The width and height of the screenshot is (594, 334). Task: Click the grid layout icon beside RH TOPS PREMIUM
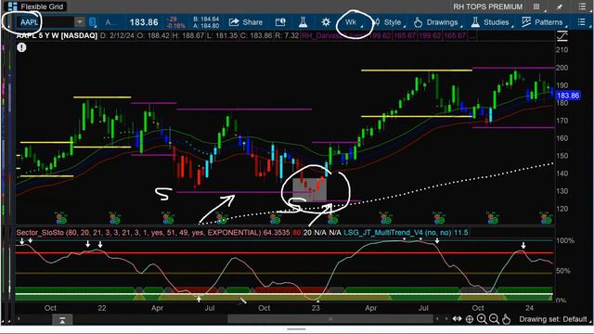(536, 6)
